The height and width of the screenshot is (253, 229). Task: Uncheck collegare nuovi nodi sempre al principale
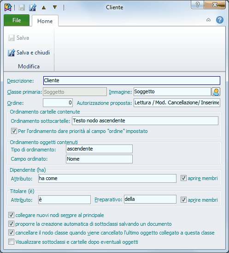tap(11, 215)
